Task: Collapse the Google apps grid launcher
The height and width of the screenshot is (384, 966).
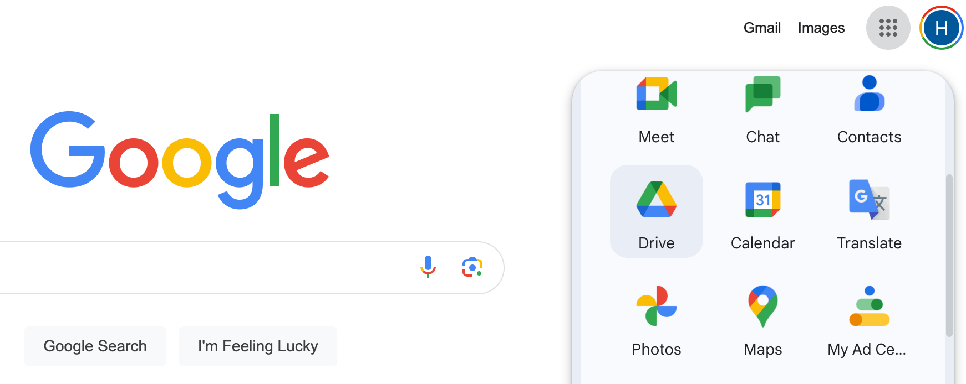Action: pyautogui.click(x=888, y=28)
